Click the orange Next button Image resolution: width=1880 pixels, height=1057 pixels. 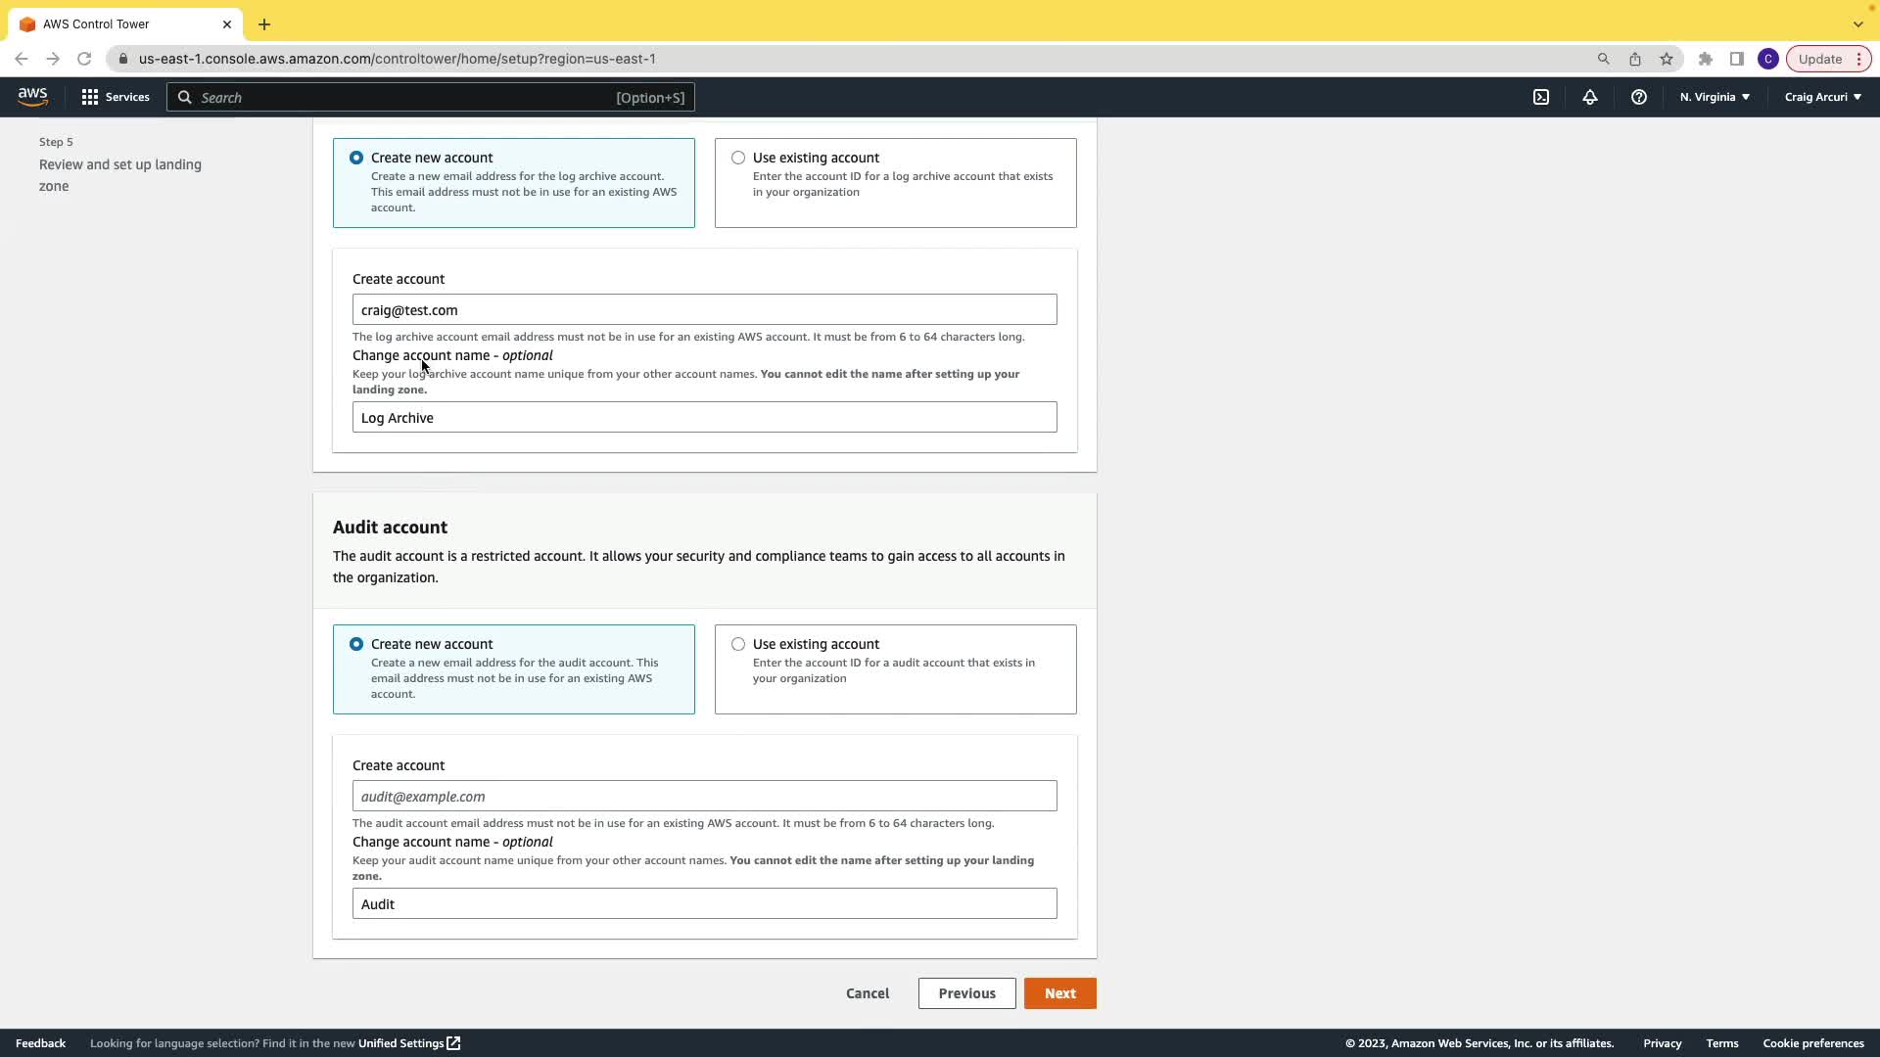click(x=1059, y=993)
